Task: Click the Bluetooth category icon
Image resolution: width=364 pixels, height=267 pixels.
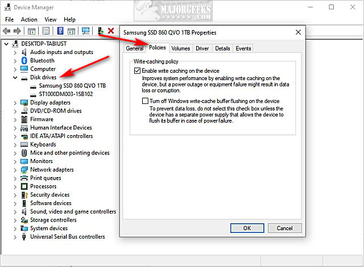Action: (24, 60)
